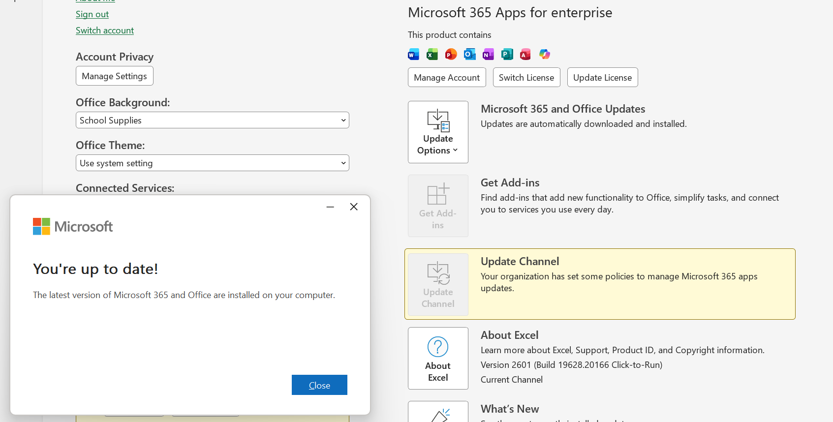
Task: Click the Update License button
Action: pos(603,77)
